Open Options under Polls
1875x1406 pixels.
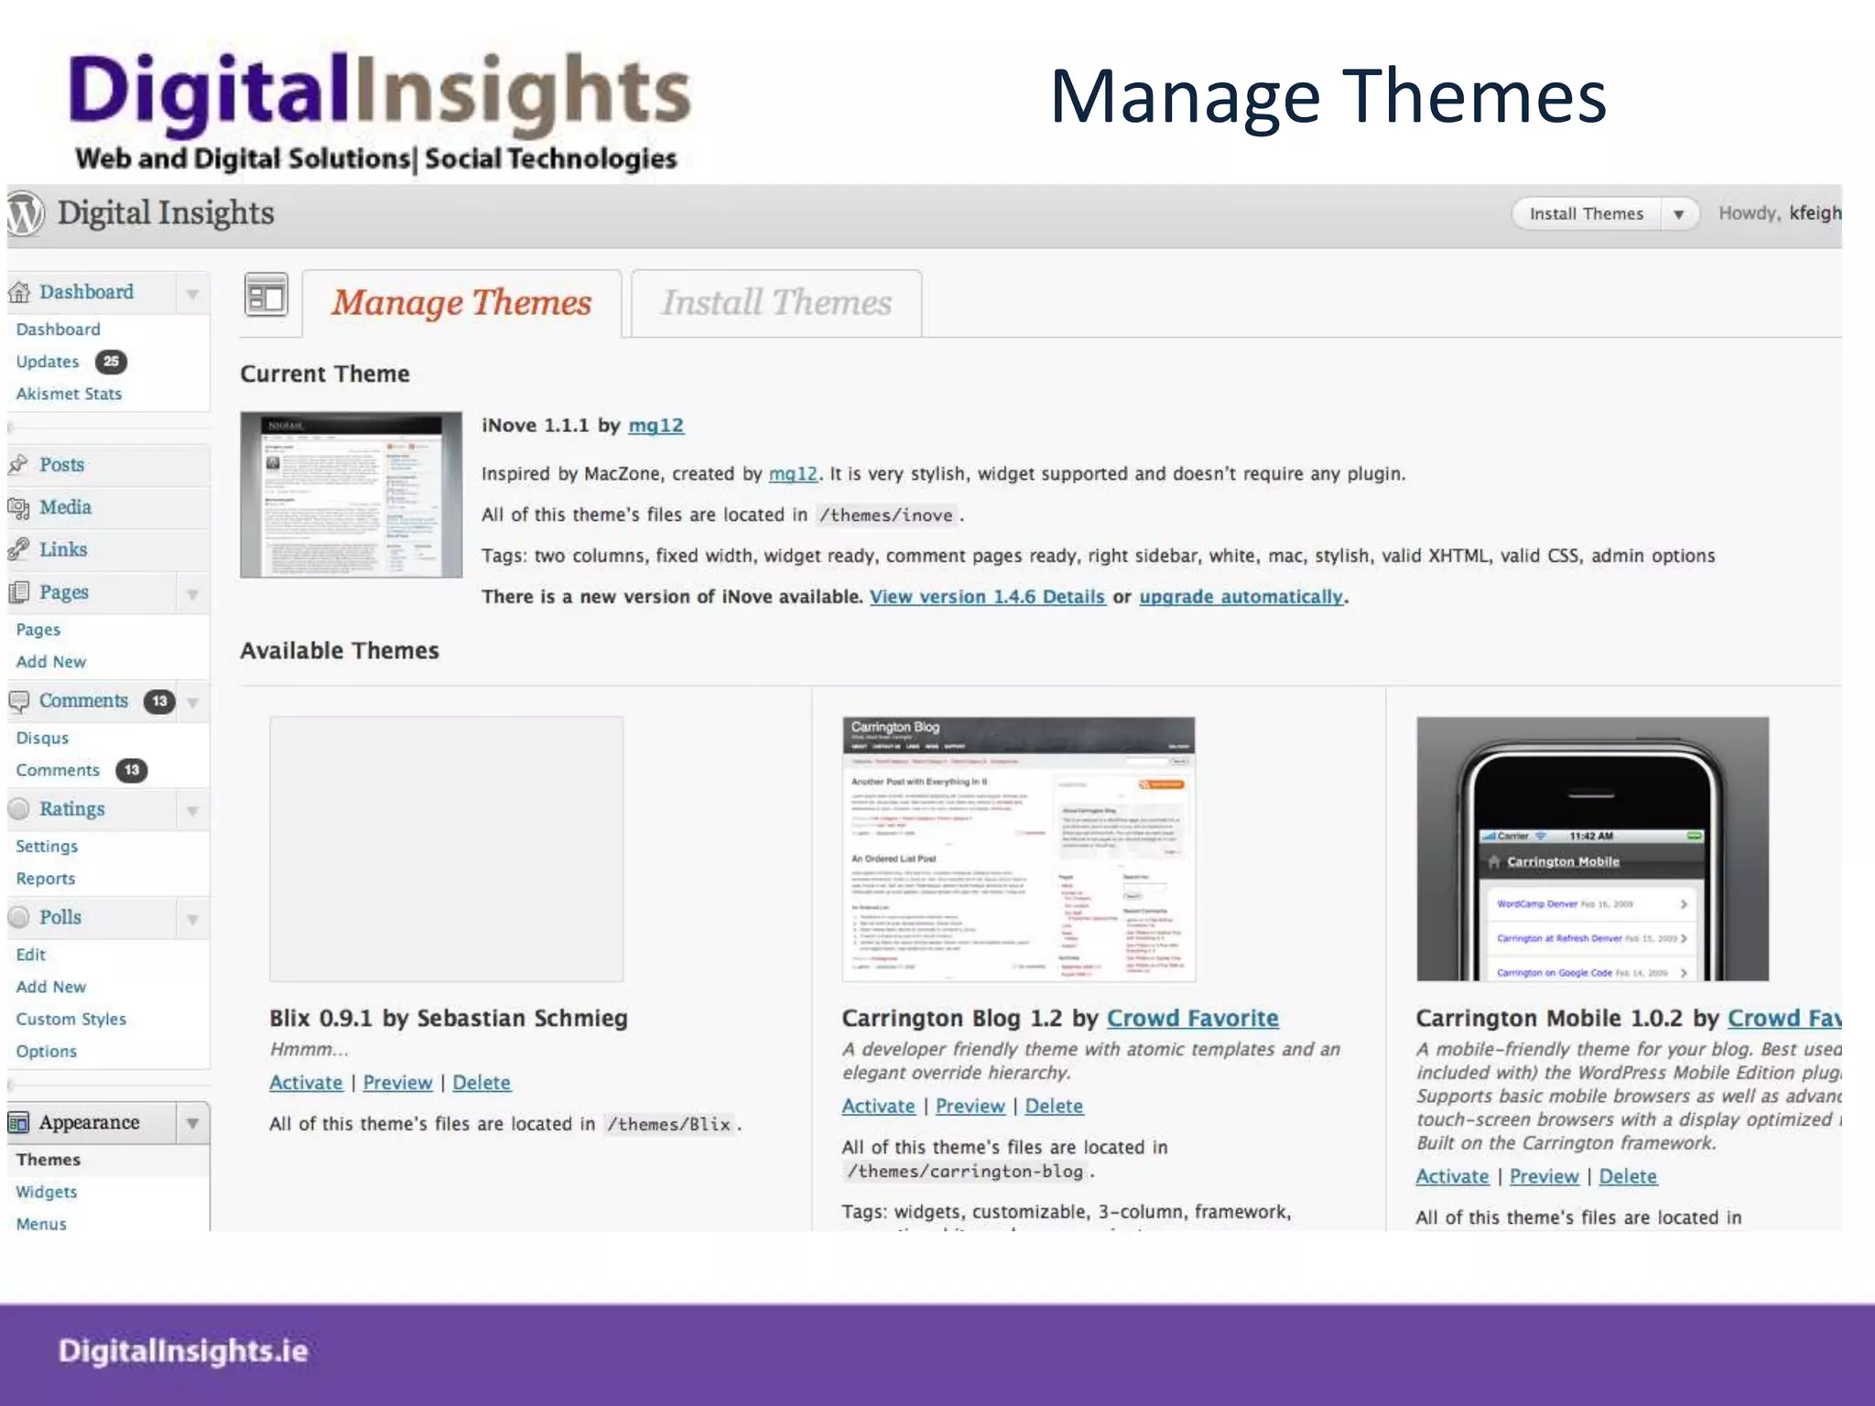point(47,1052)
